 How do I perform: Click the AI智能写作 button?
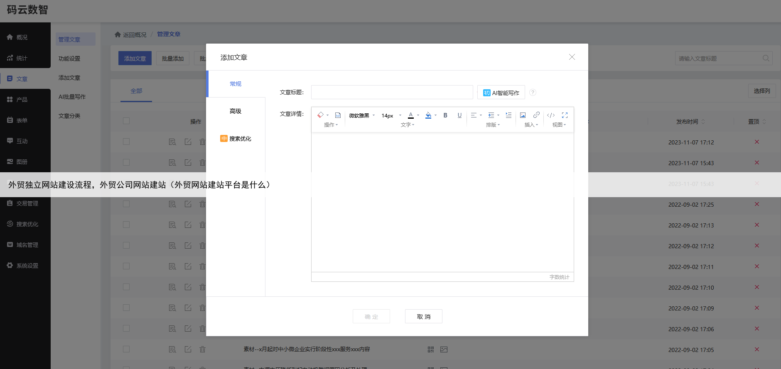501,93
